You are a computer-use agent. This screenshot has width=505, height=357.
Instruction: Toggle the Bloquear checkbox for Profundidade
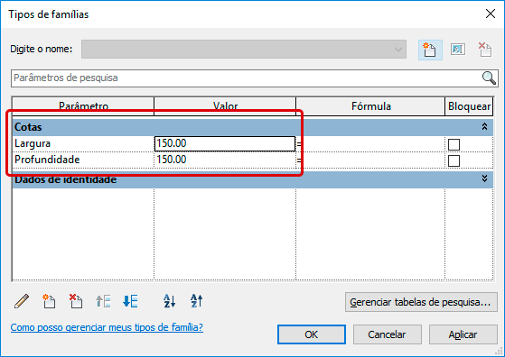pos(454,160)
